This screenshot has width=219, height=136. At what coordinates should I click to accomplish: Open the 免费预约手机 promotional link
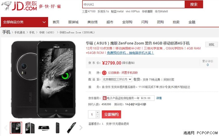130,53
